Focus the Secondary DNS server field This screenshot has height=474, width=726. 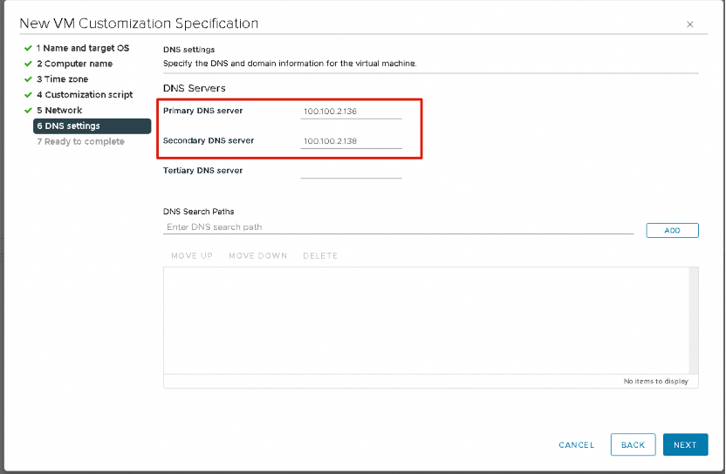(x=351, y=141)
